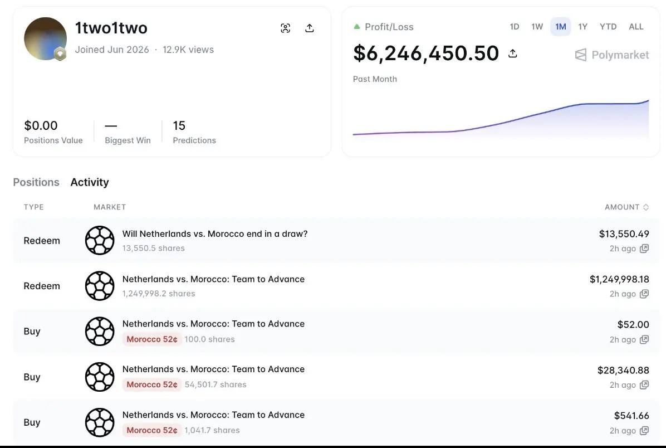Click the profile scan QR icon
This screenshot has height=448, width=666.
286,28
